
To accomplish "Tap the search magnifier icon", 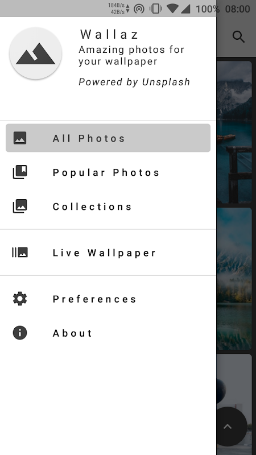I will [x=238, y=37].
